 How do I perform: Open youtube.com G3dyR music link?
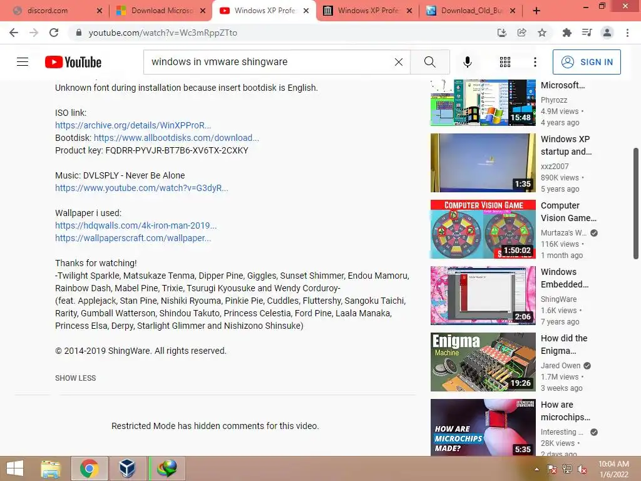(141, 188)
